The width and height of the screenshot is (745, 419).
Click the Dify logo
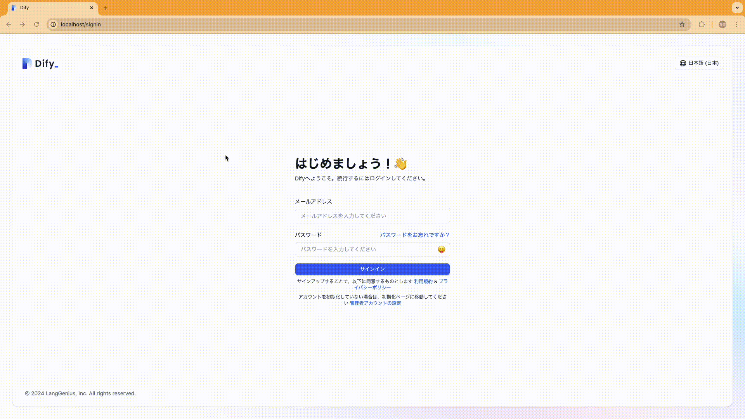(x=40, y=63)
